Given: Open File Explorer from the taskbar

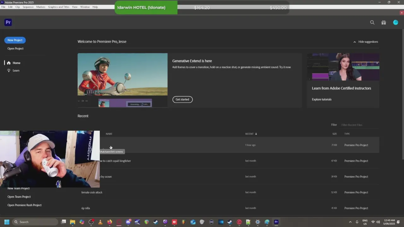Looking at the screenshot, I should point(73,222).
